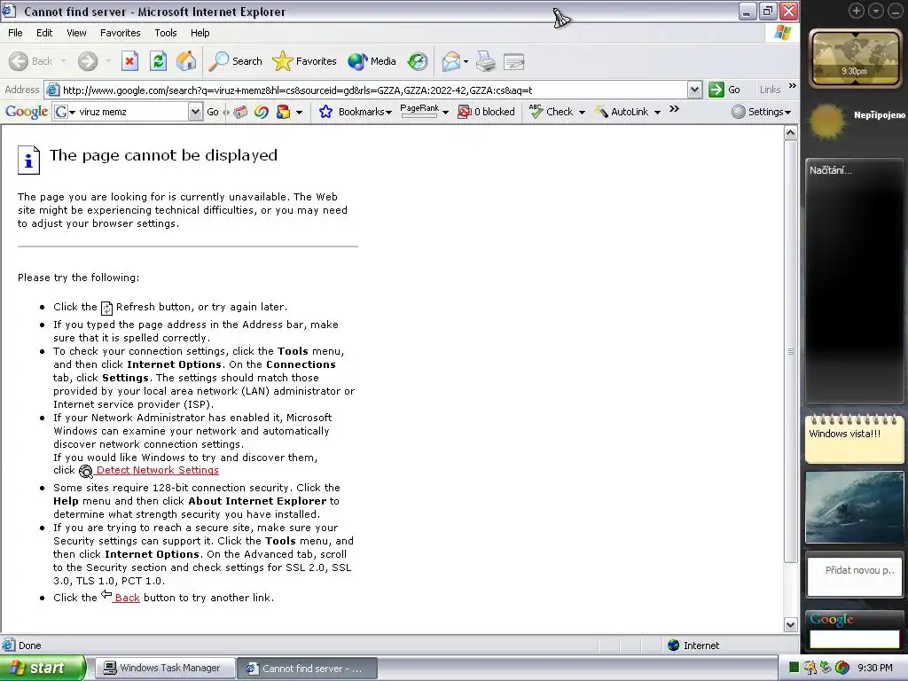
Task: Click the Mail envelope toolbar icon
Action: pos(450,61)
